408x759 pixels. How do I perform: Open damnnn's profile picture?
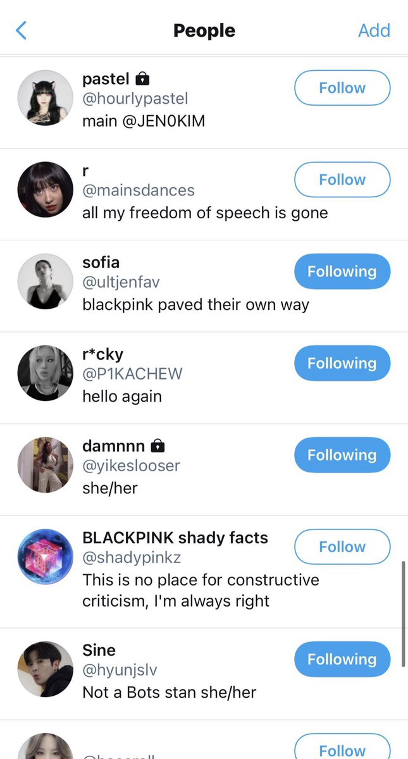click(x=46, y=465)
